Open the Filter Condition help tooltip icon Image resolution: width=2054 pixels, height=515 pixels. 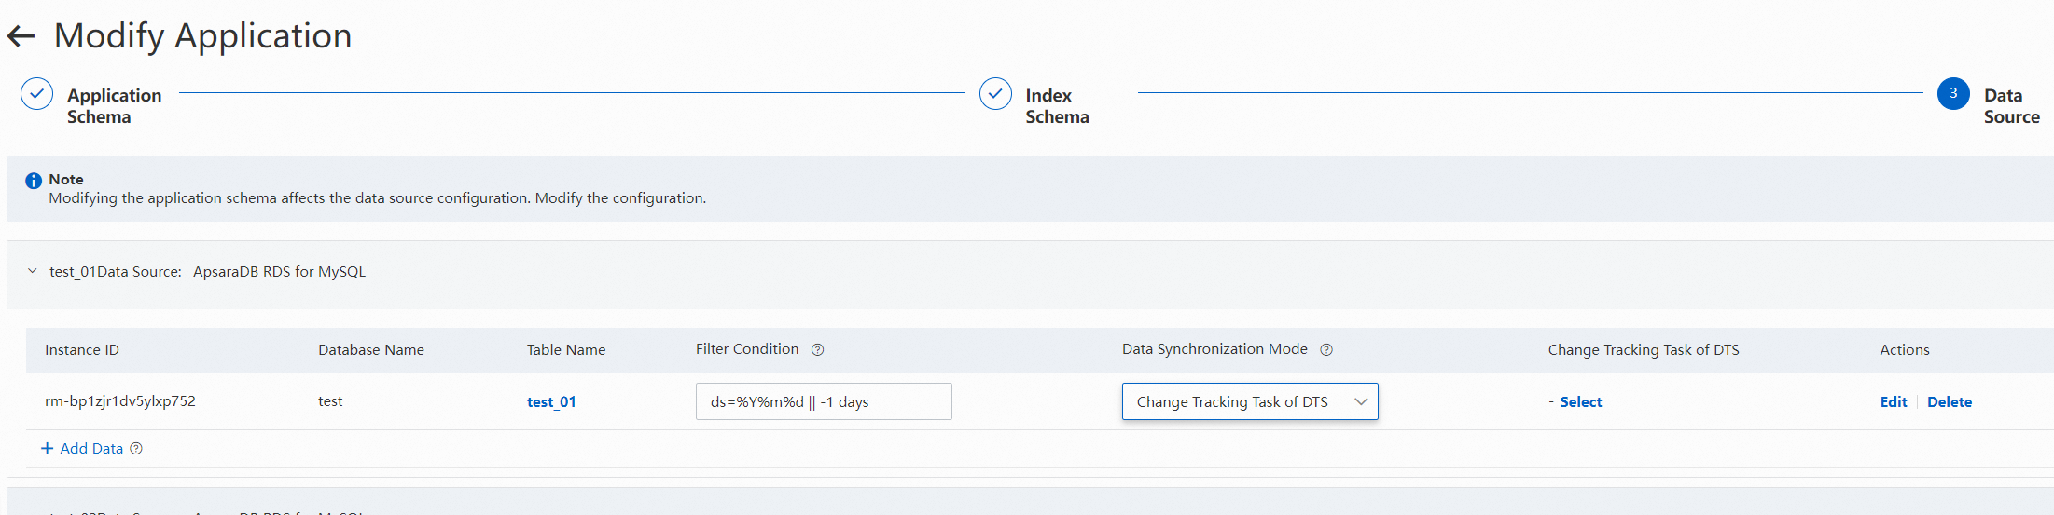tap(817, 350)
